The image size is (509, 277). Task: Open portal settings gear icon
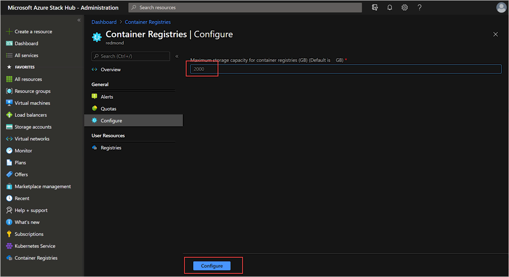coord(405,8)
